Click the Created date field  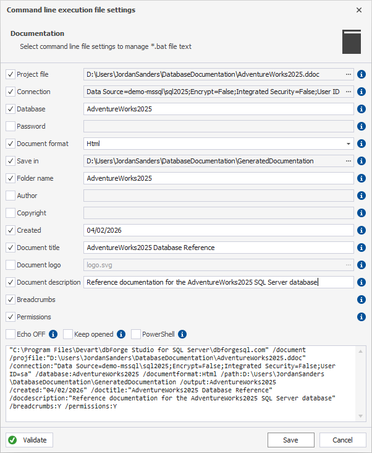(219, 230)
